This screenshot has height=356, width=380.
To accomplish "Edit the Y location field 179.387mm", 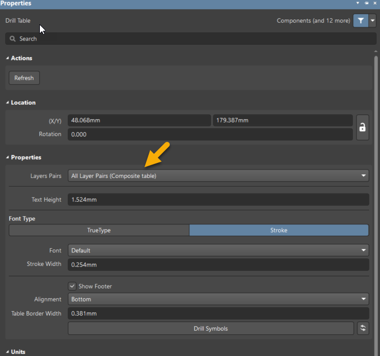I will pyautogui.click(x=283, y=120).
